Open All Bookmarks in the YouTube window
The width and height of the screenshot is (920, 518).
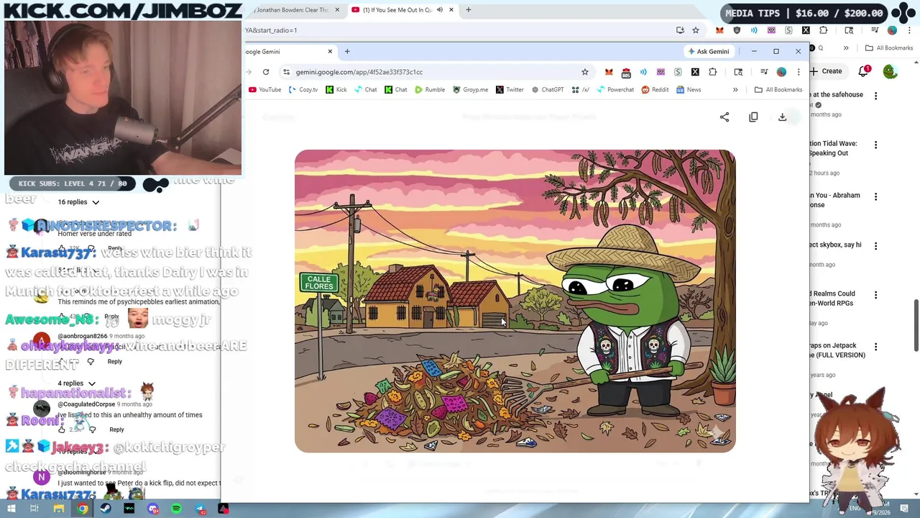click(x=889, y=48)
